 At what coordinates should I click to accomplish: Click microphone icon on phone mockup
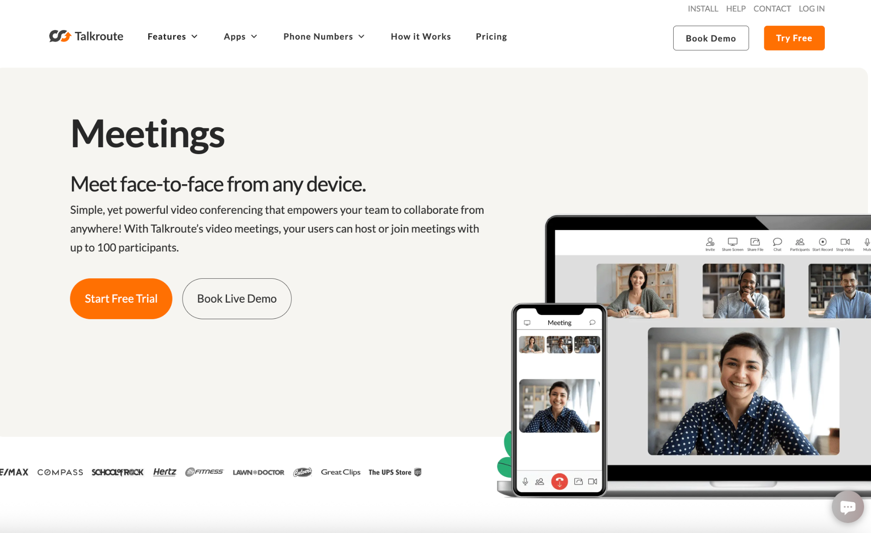pos(525,481)
